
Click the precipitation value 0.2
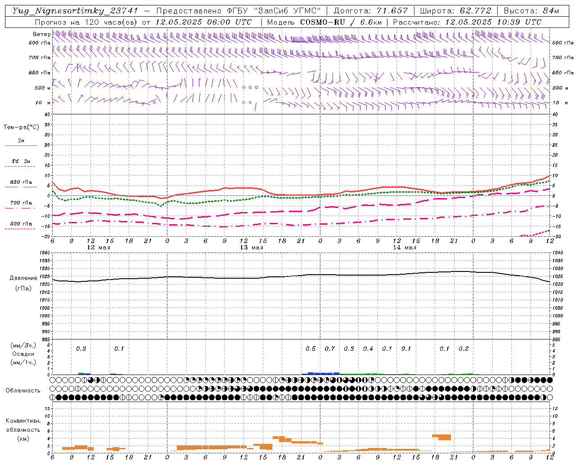point(463,349)
